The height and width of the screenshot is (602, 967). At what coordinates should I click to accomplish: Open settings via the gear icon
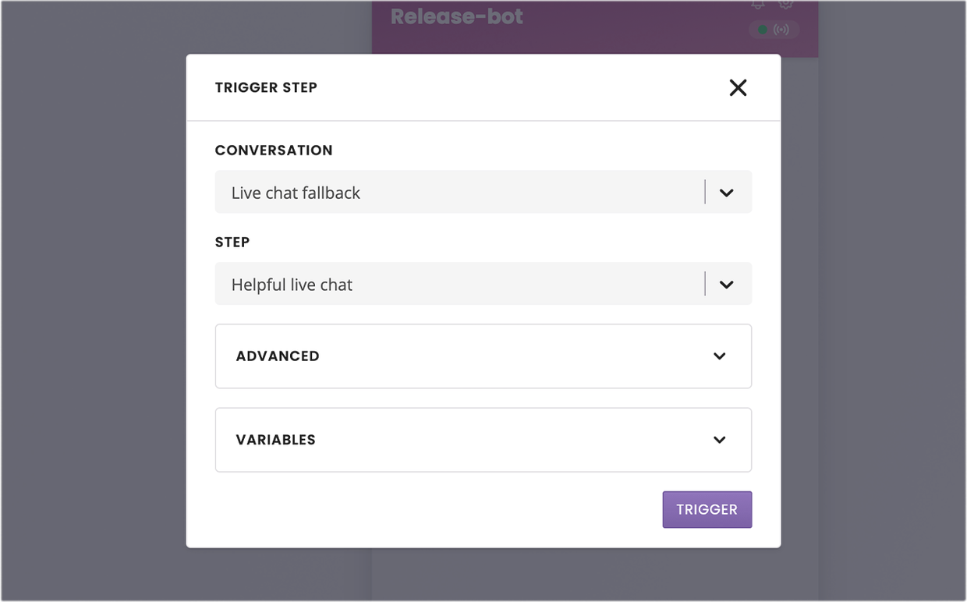click(786, 4)
